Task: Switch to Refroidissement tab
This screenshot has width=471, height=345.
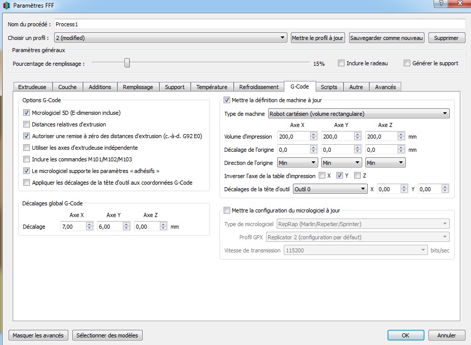Action: [259, 87]
